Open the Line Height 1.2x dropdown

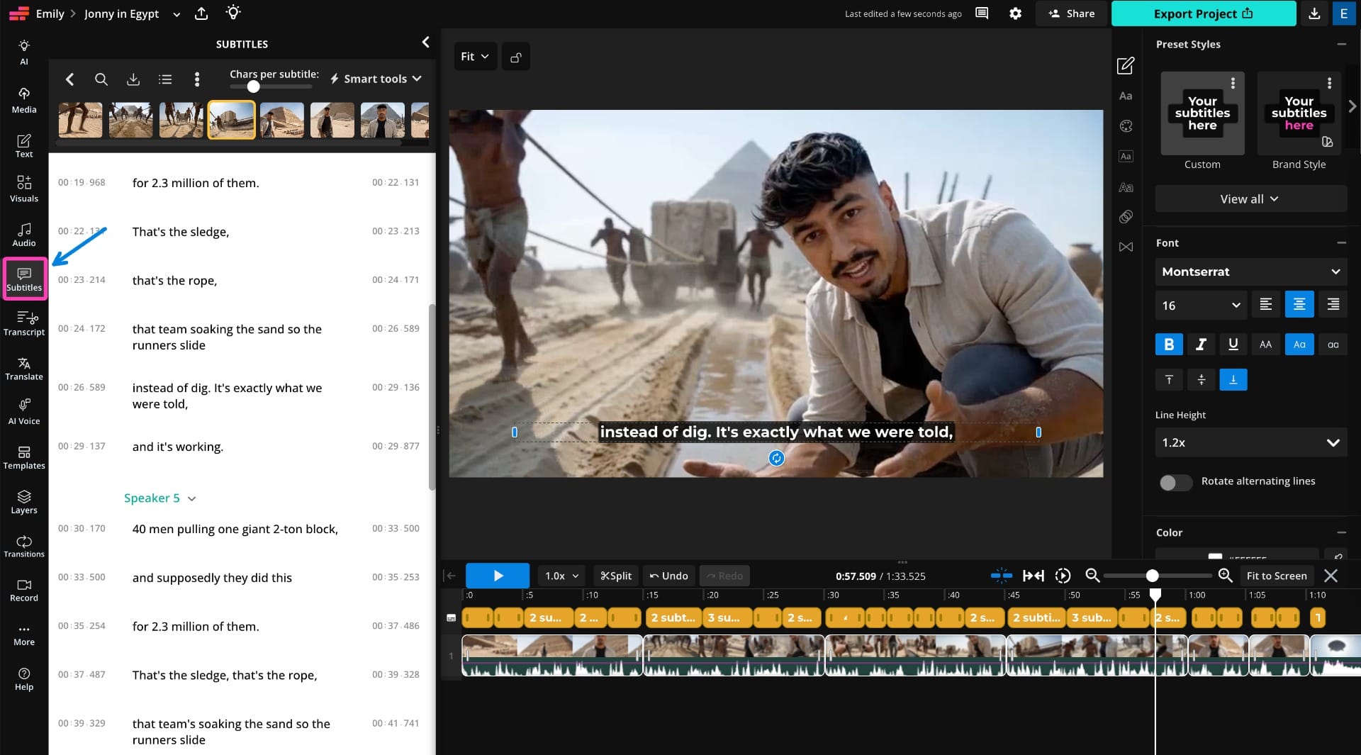click(1251, 442)
